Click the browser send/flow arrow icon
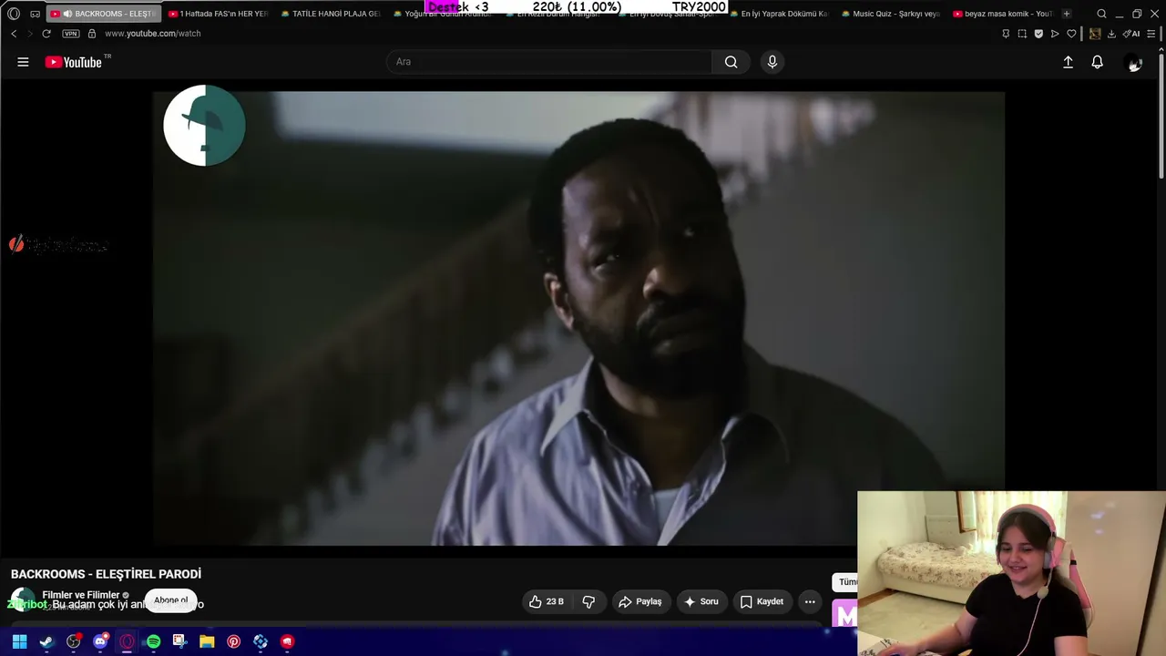This screenshot has height=656, width=1166. click(x=1055, y=34)
